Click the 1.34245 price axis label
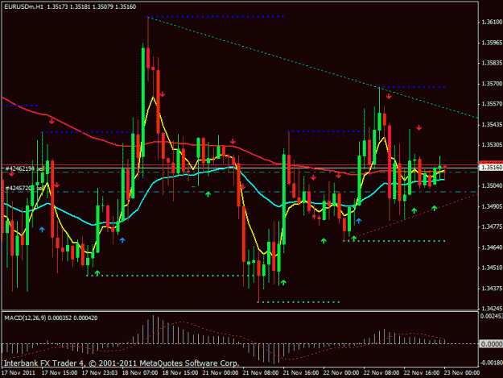The height and width of the screenshot is (378, 503). [492, 309]
